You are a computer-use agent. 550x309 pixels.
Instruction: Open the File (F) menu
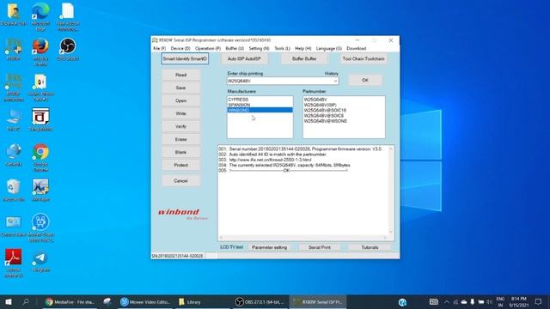click(x=159, y=48)
